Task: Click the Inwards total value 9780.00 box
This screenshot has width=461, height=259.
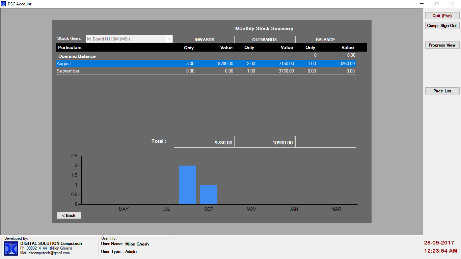Action: click(x=204, y=142)
